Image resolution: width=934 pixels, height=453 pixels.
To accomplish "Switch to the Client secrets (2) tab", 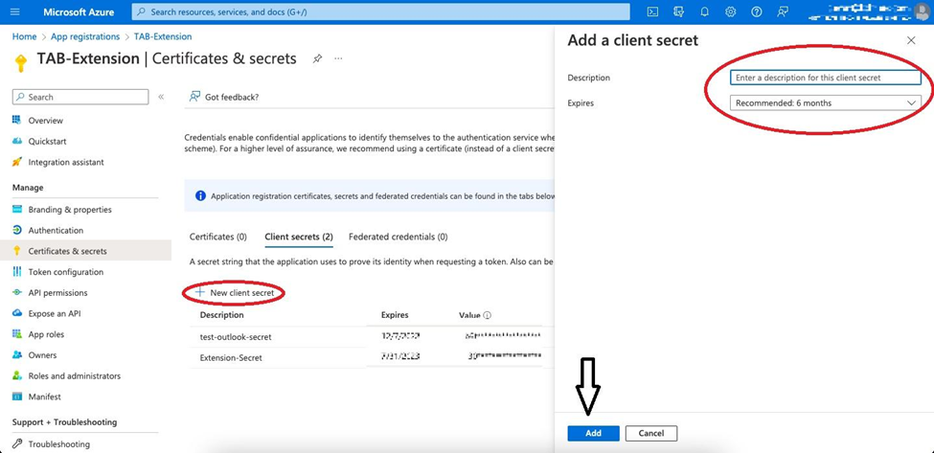I will point(299,237).
